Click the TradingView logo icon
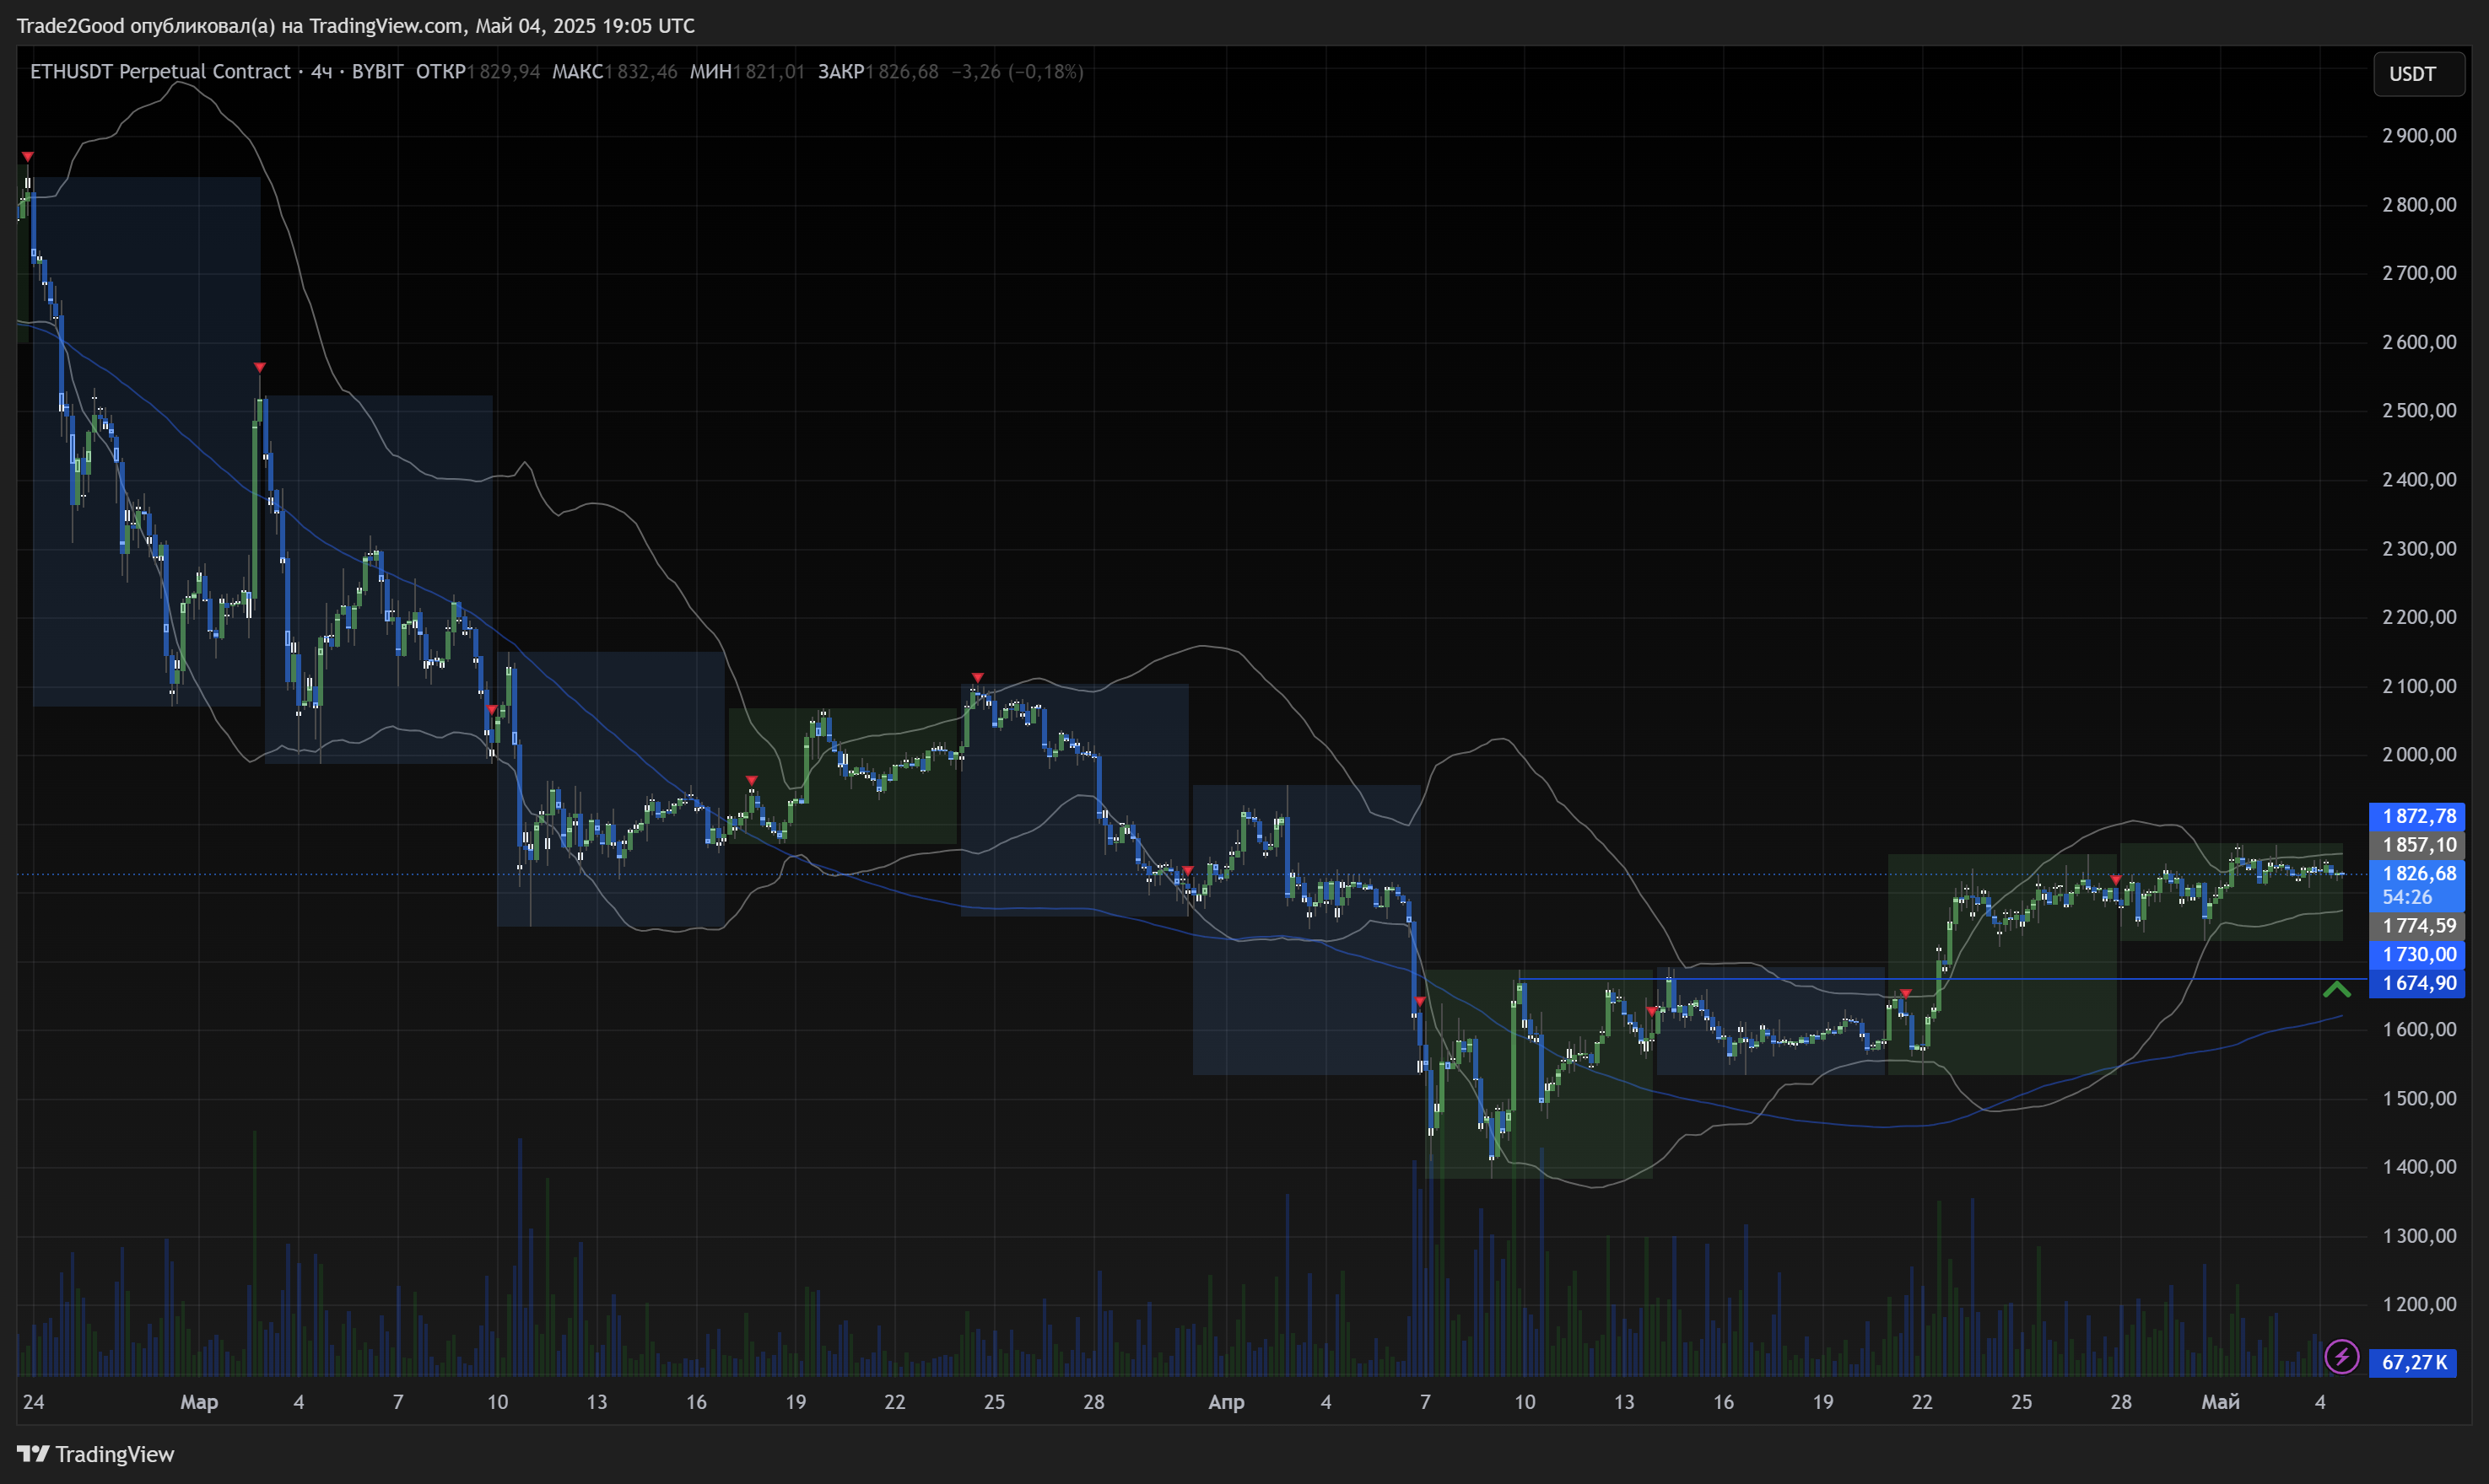 click(x=32, y=1453)
